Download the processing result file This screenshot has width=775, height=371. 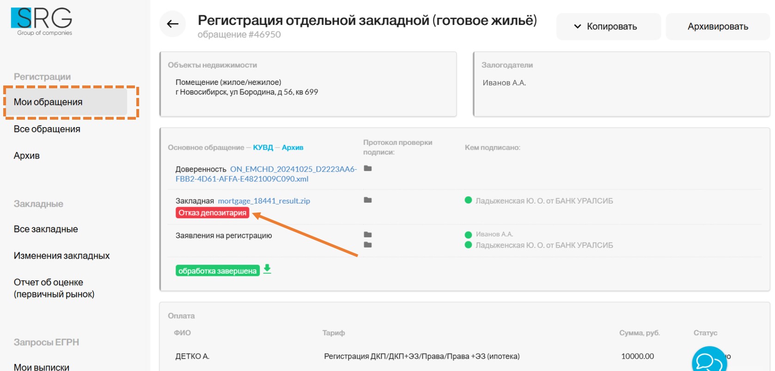(267, 269)
